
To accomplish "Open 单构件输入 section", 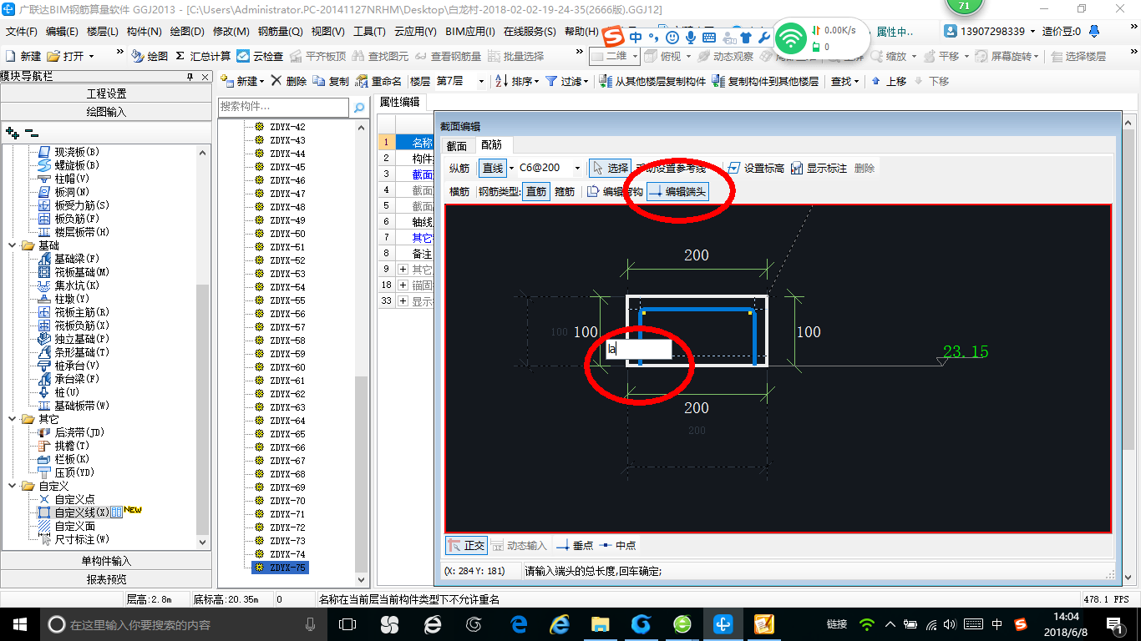I will coord(106,561).
